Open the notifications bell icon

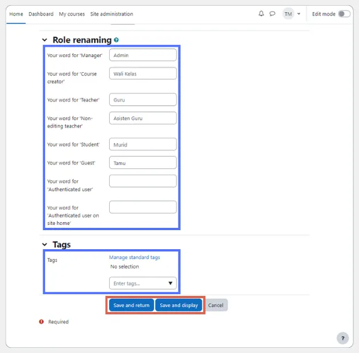[x=261, y=13]
